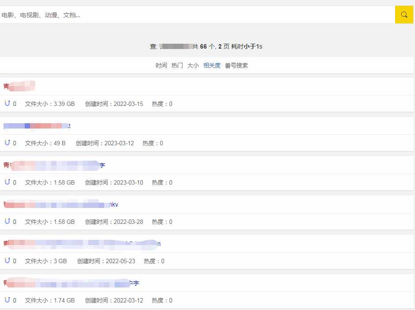Open the result title ending in mkv

pyautogui.click(x=60, y=204)
